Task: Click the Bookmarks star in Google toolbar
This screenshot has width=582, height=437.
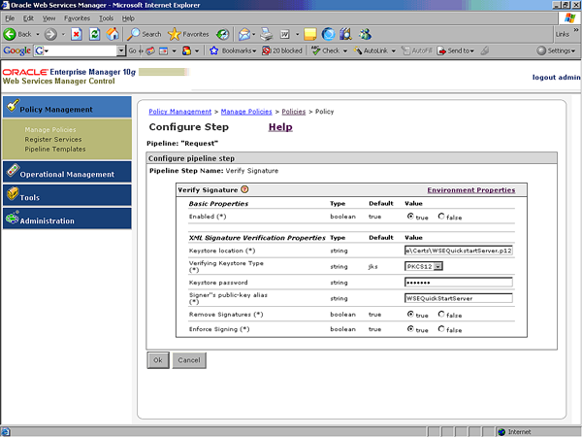Action: click(x=213, y=50)
